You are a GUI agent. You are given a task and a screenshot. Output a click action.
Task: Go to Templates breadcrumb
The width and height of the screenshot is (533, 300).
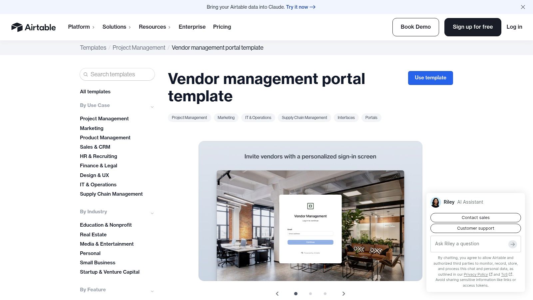point(93,48)
